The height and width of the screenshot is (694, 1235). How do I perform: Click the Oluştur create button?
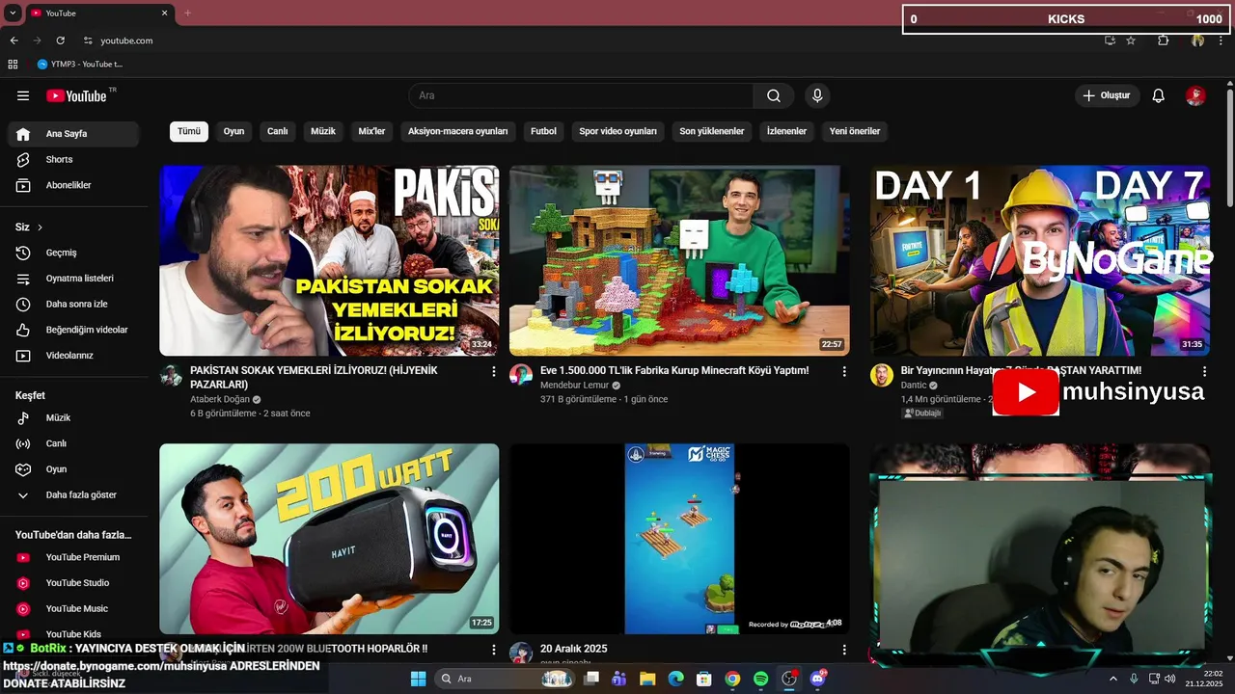(1108, 95)
